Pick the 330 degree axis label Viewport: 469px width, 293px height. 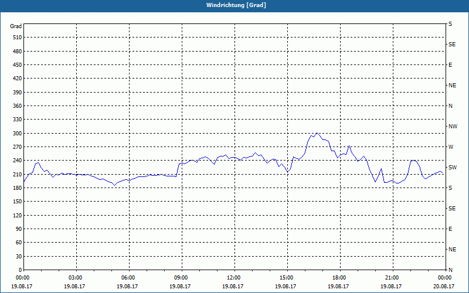(17, 120)
